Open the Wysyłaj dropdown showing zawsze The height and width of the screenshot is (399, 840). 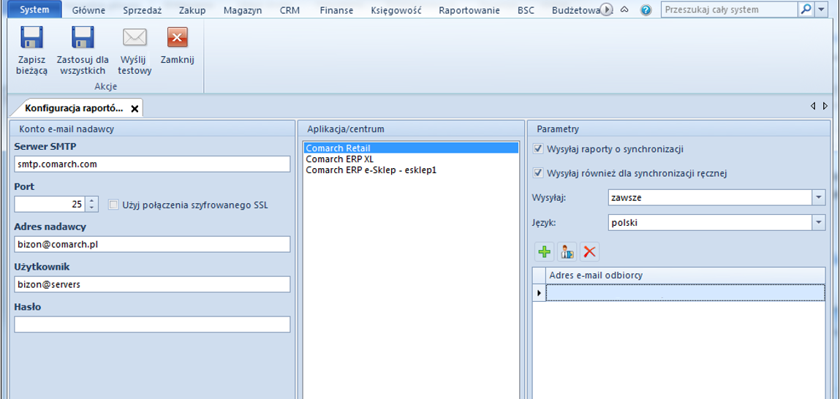tap(818, 197)
